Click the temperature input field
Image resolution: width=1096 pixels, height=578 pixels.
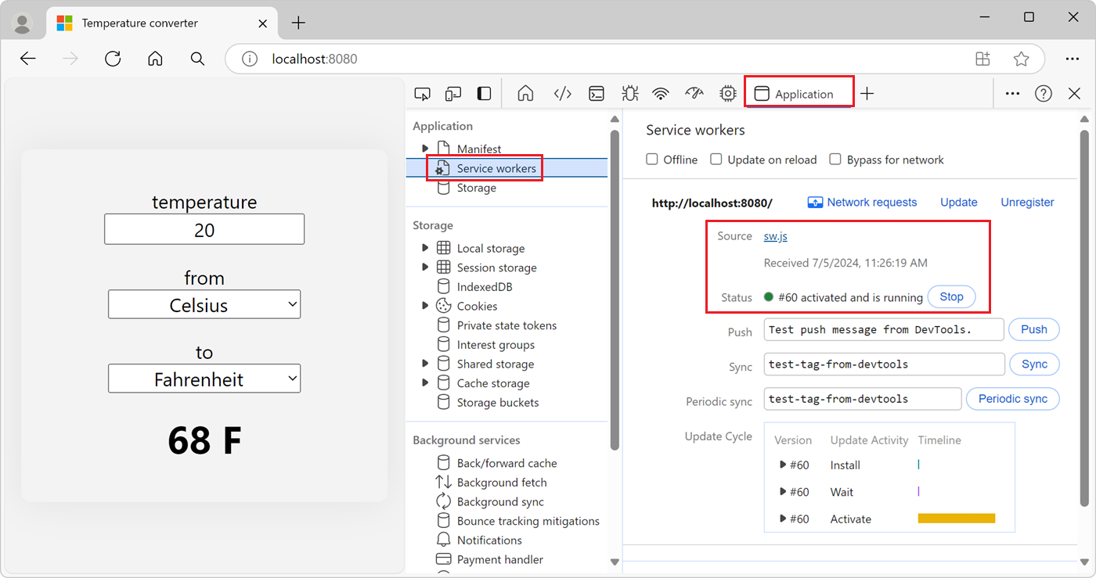tap(204, 230)
